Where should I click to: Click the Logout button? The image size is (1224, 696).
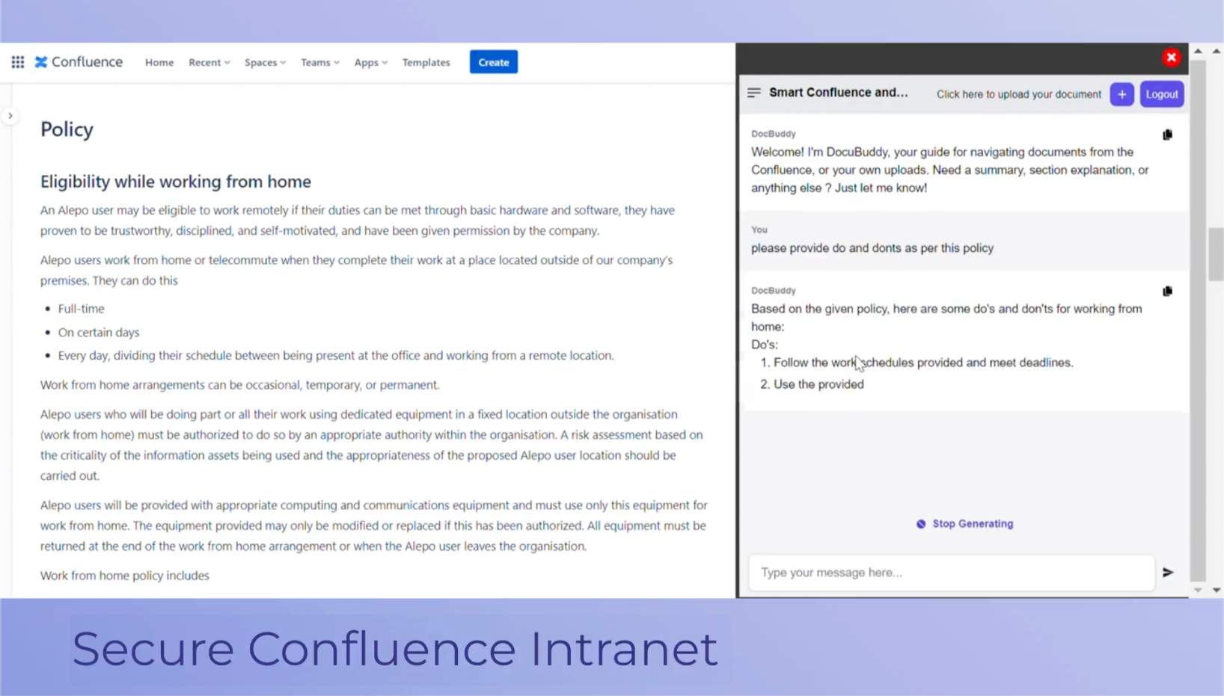pyautogui.click(x=1161, y=94)
